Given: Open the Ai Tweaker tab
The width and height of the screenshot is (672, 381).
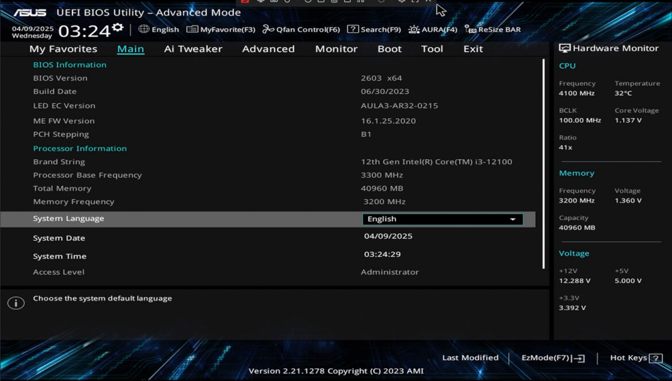Looking at the screenshot, I should 194,49.
